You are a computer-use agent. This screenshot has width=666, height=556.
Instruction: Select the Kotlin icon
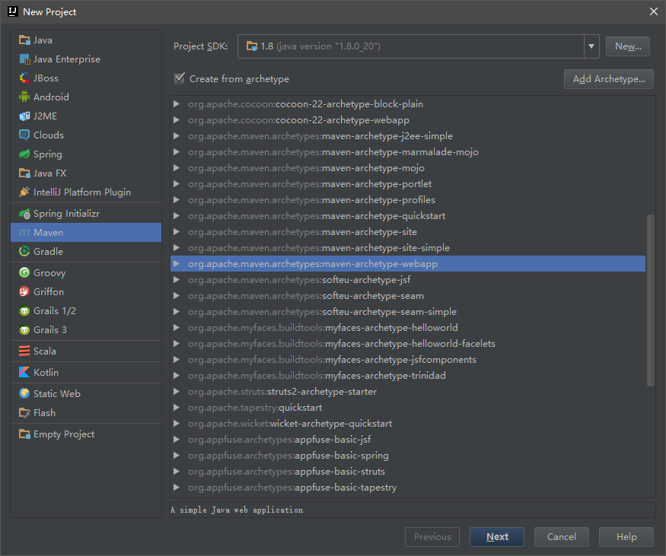point(24,372)
